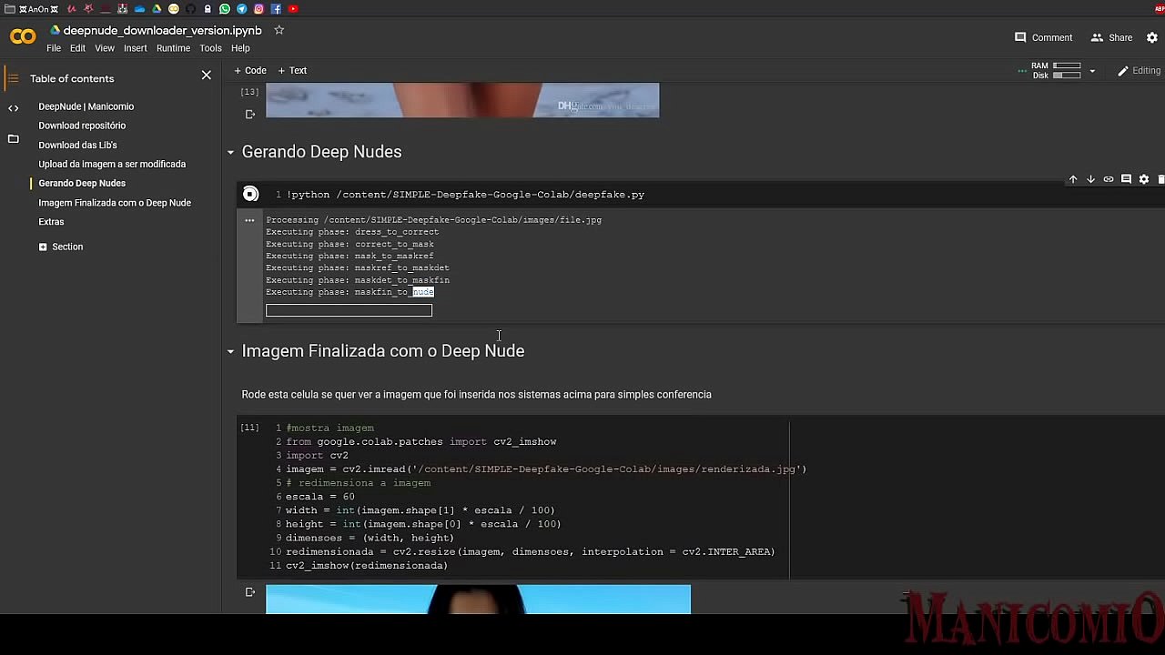Collapse the Gerando Deep Nudes section

click(x=230, y=152)
